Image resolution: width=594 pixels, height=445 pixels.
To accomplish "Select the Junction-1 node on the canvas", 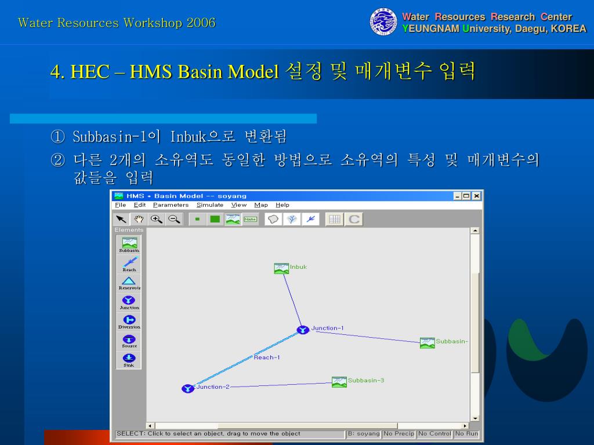I will point(303,330).
